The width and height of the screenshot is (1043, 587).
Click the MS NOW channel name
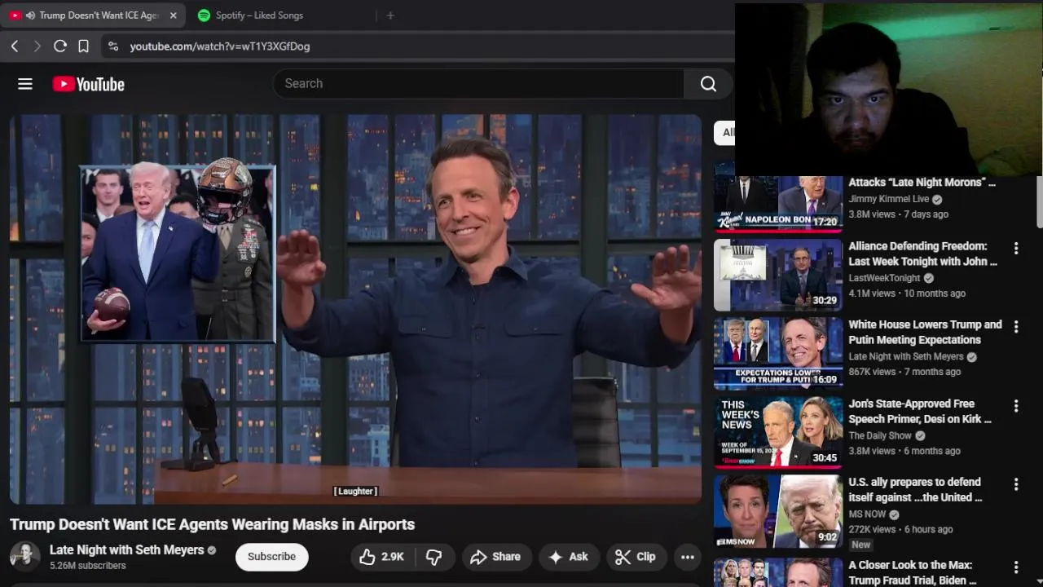coord(867,514)
